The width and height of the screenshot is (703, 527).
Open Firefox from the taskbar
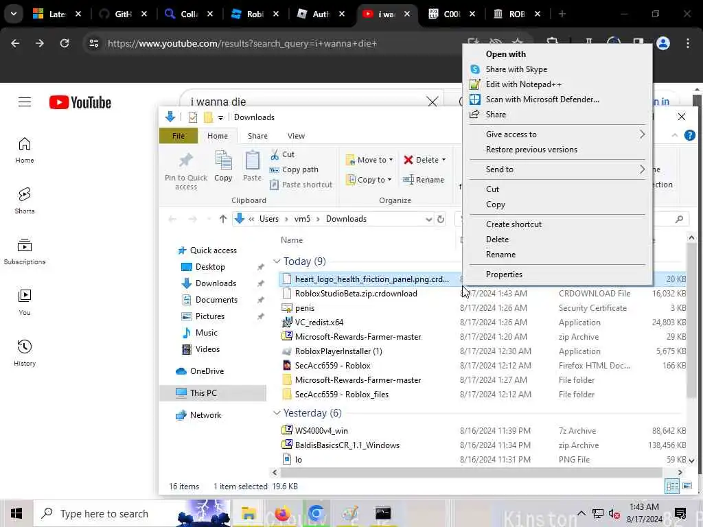coord(282,513)
